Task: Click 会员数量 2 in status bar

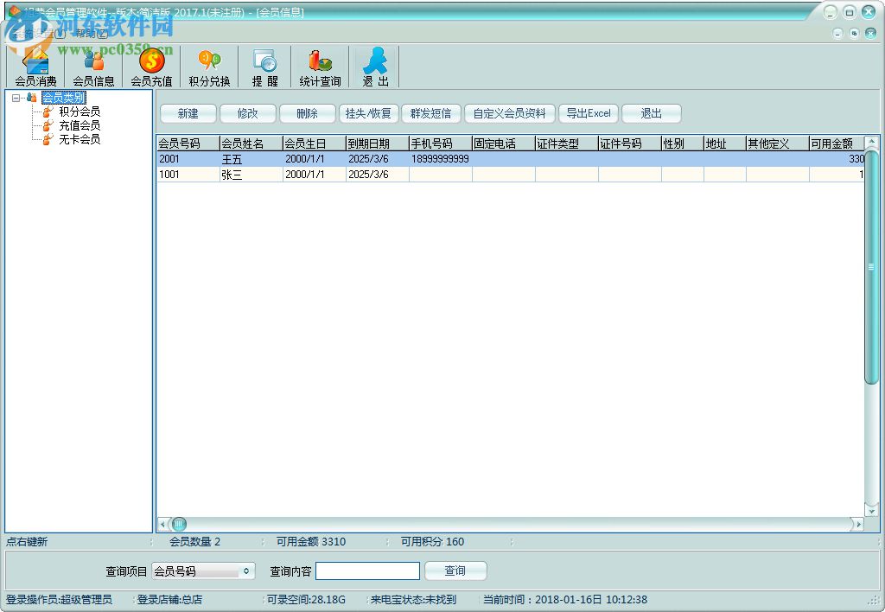Action: coord(194,542)
